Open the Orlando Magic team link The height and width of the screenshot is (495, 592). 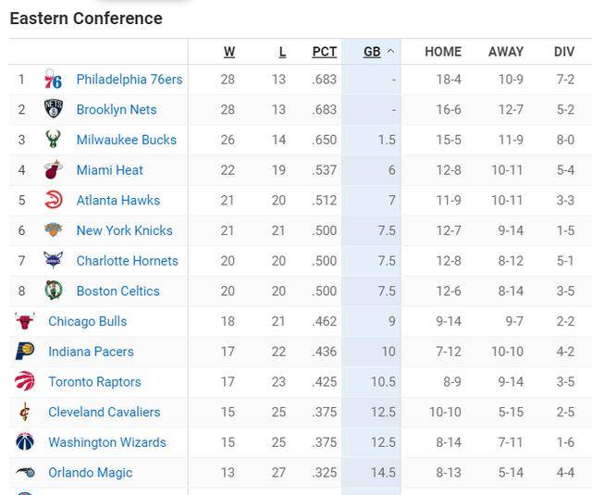tap(90, 473)
